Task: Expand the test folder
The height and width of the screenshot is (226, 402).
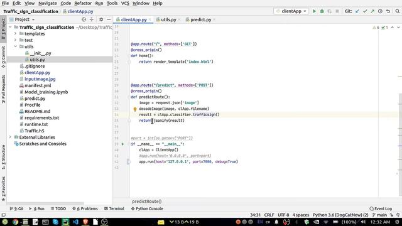Action: pyautogui.click(x=15, y=40)
